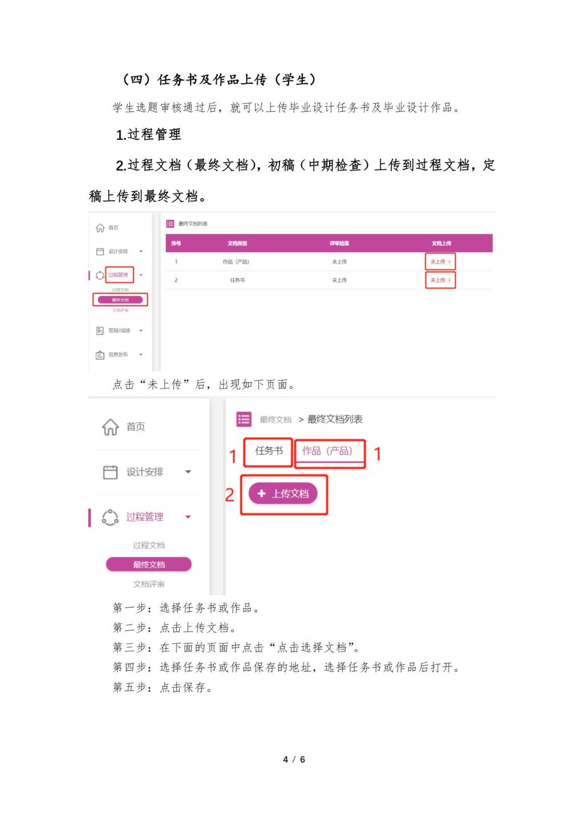Screen dimensions: 584x826
Task: Expand the 答辩/成绩 arrow in the small sidebar
Action: [141, 331]
